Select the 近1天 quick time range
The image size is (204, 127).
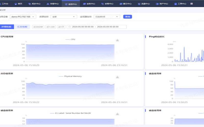[61, 27]
